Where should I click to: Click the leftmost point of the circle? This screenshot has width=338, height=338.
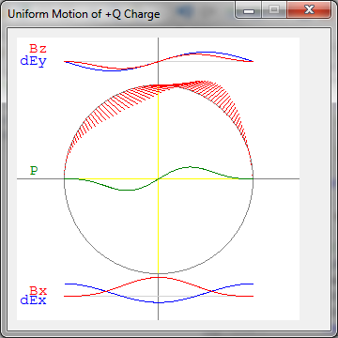click(64, 179)
